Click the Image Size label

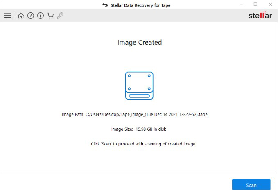[122, 129]
